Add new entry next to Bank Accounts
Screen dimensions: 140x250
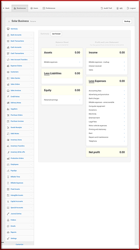tap(31, 35)
